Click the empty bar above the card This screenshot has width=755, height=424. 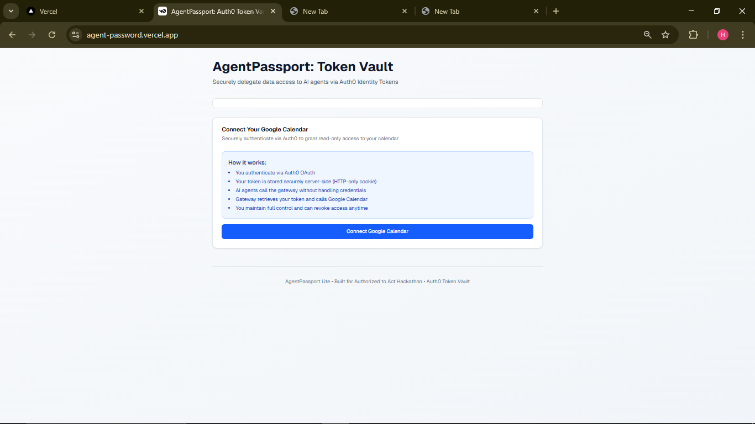[x=377, y=103]
